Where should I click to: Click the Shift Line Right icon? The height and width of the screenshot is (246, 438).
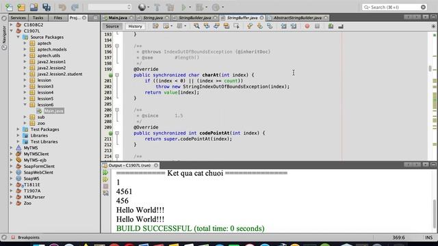[x=294, y=26]
